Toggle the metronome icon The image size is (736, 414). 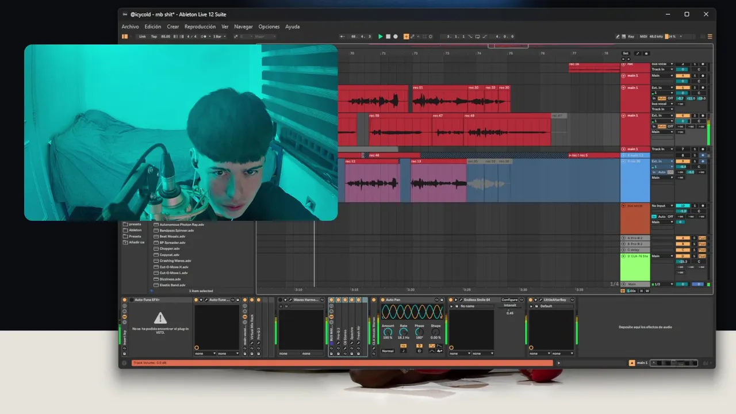[x=205, y=36]
